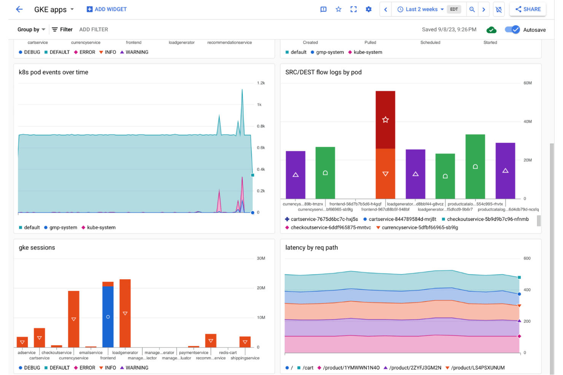Toggle the / path legend in latency chart

pyautogui.click(x=289, y=368)
